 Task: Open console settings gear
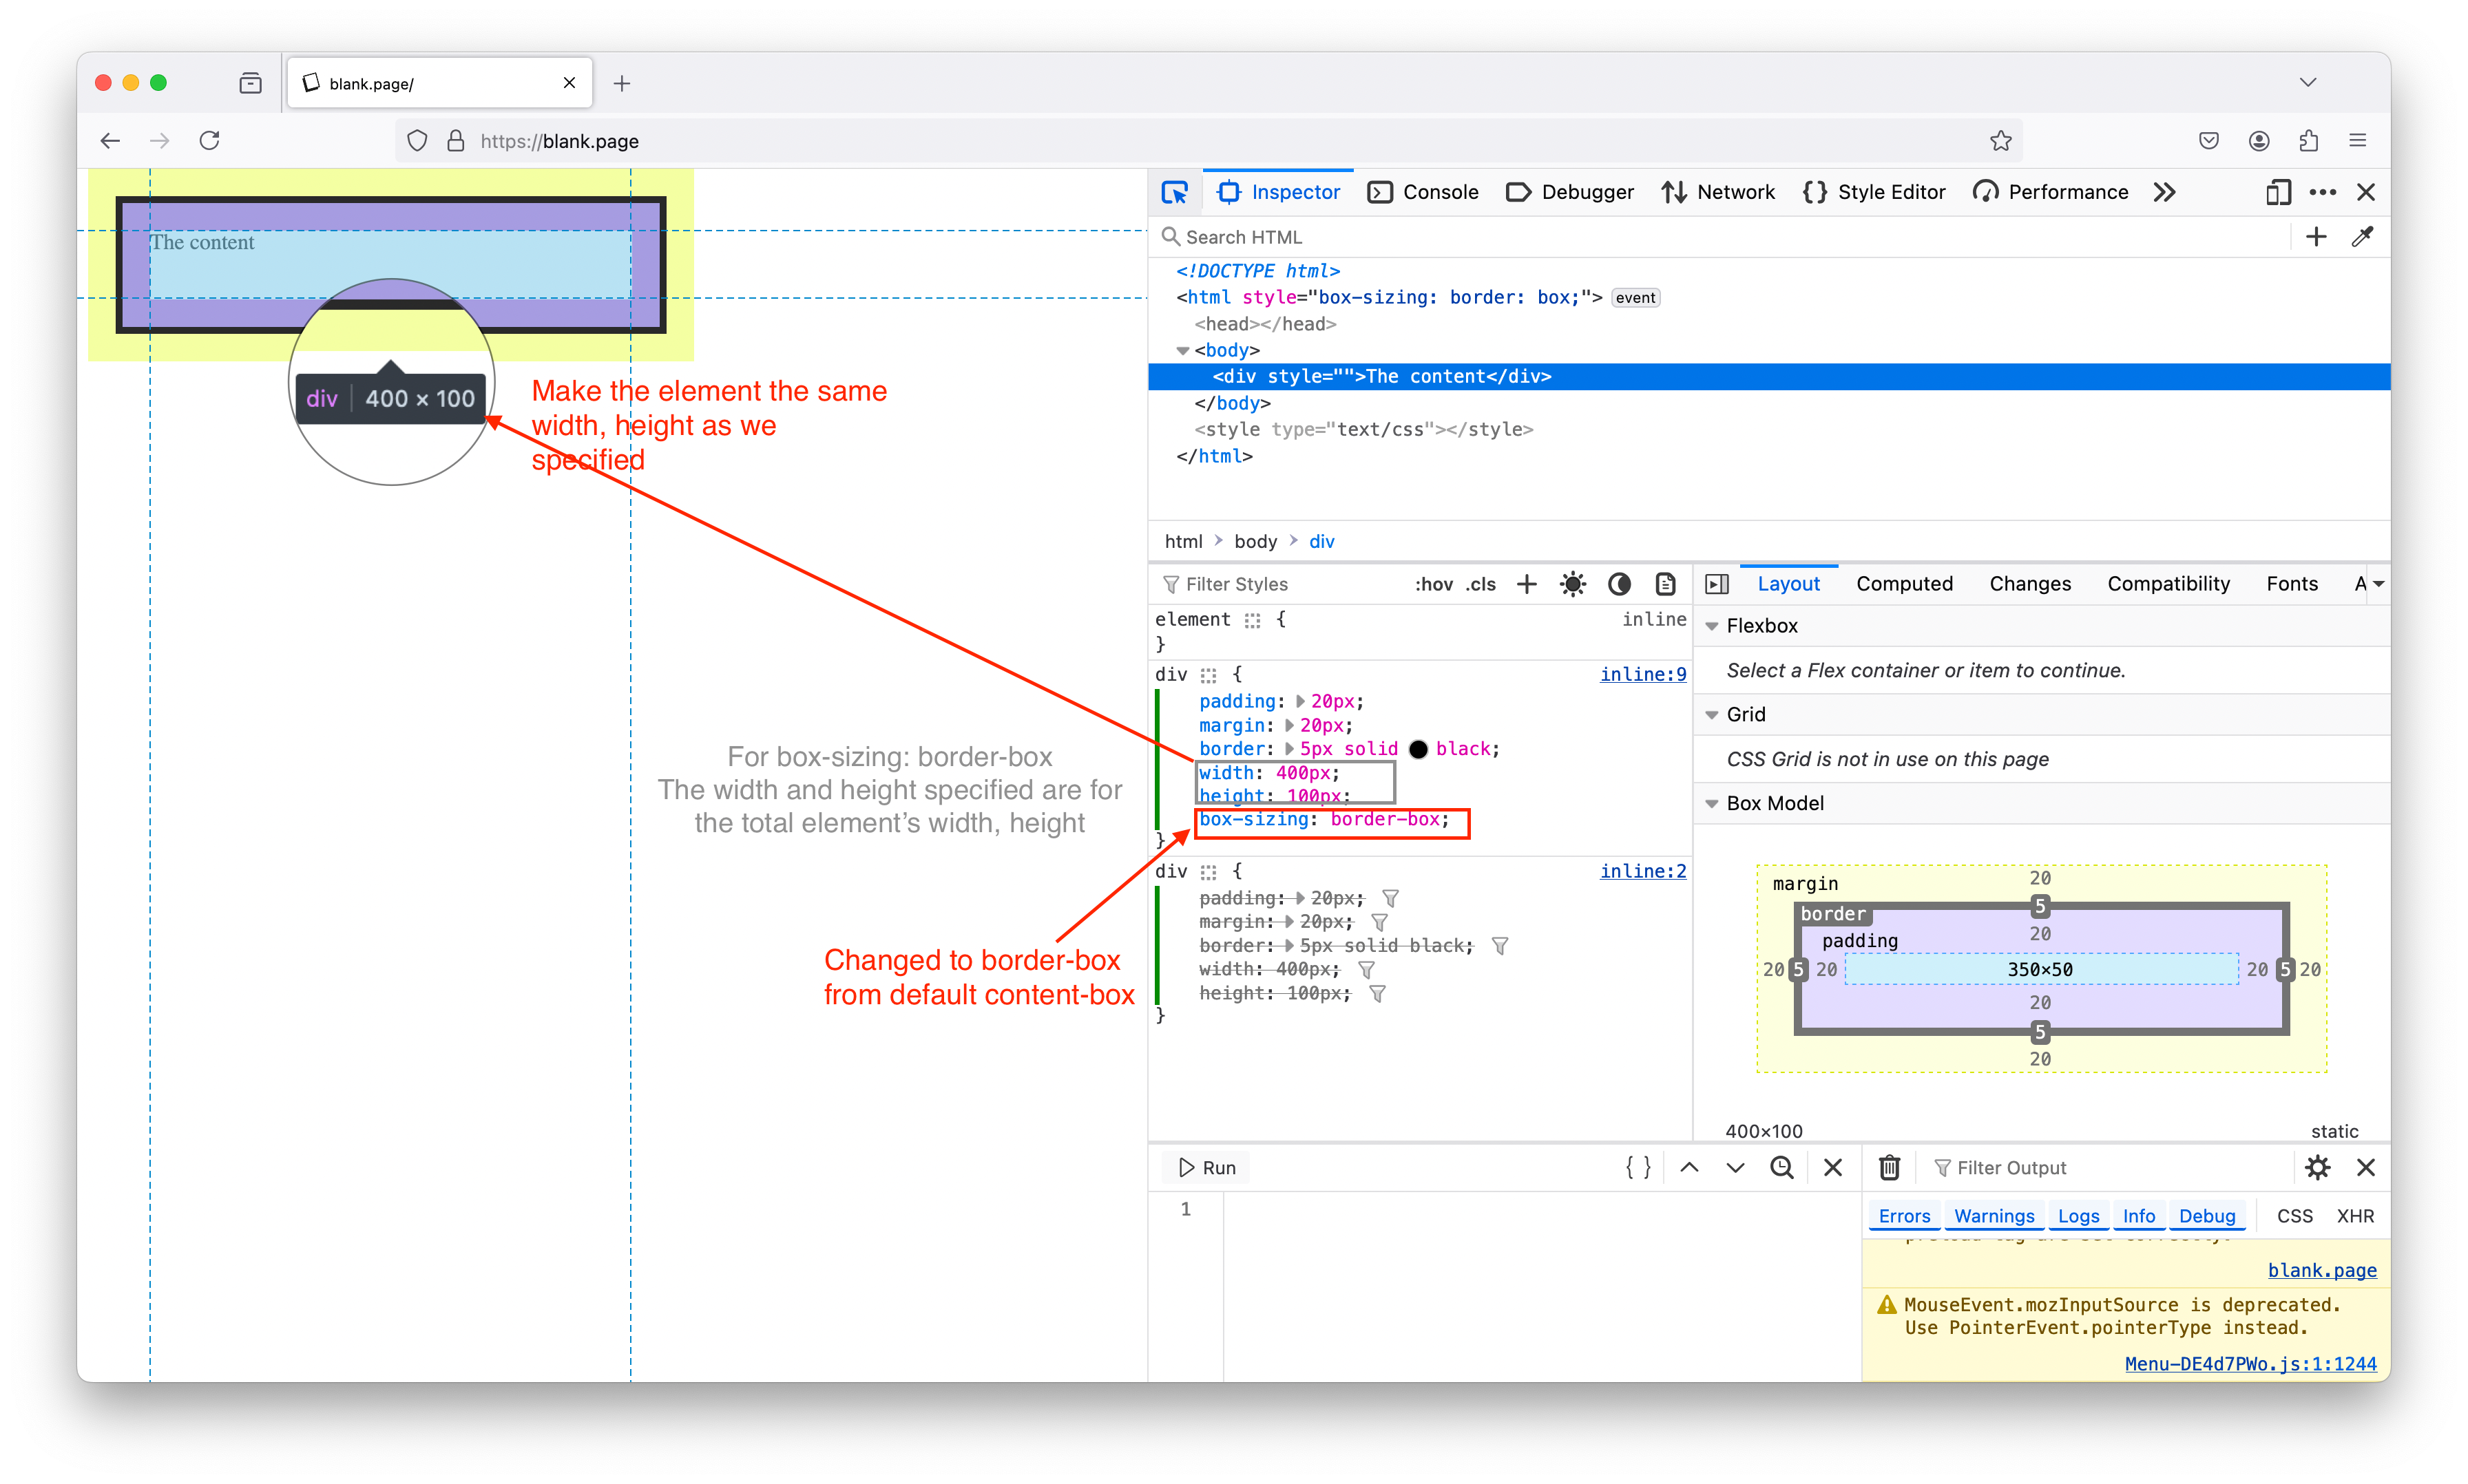[2318, 1168]
